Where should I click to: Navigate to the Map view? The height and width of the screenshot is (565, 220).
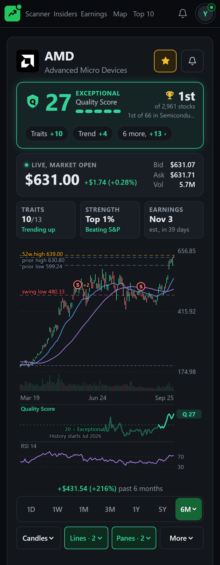(120, 14)
